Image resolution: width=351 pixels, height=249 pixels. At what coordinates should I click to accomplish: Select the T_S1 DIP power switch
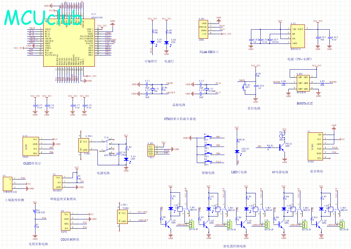tap(109, 146)
